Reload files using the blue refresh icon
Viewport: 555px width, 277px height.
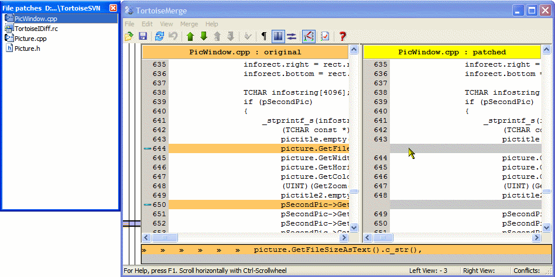tap(159, 36)
